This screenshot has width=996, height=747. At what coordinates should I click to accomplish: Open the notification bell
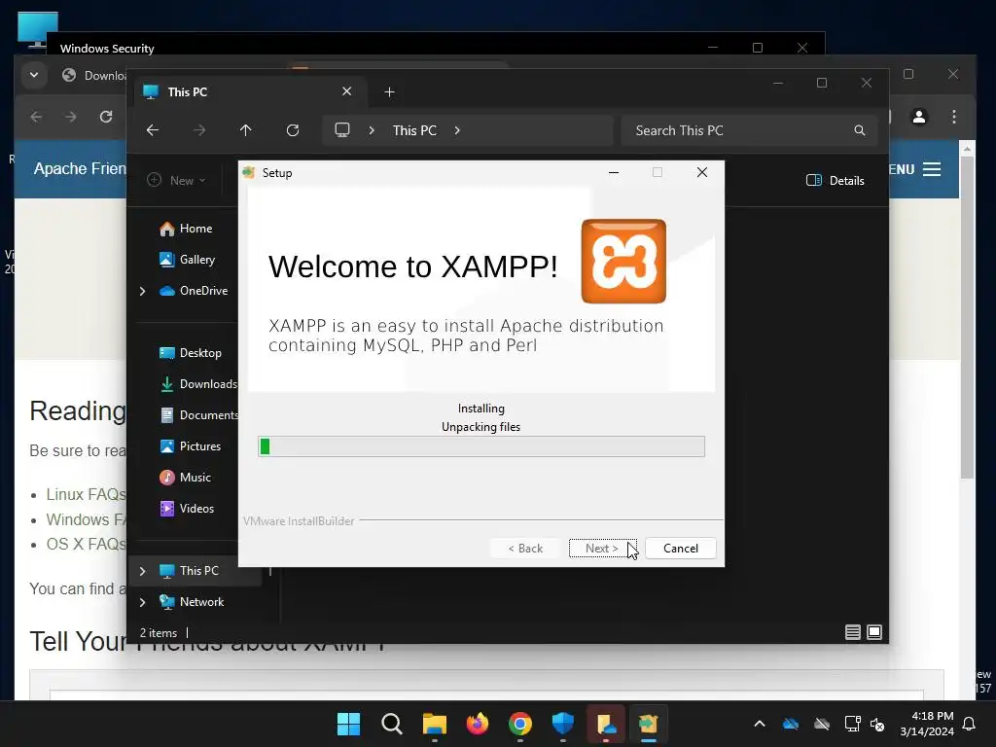click(x=970, y=724)
